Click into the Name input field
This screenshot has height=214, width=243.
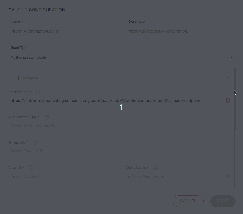[63, 31]
